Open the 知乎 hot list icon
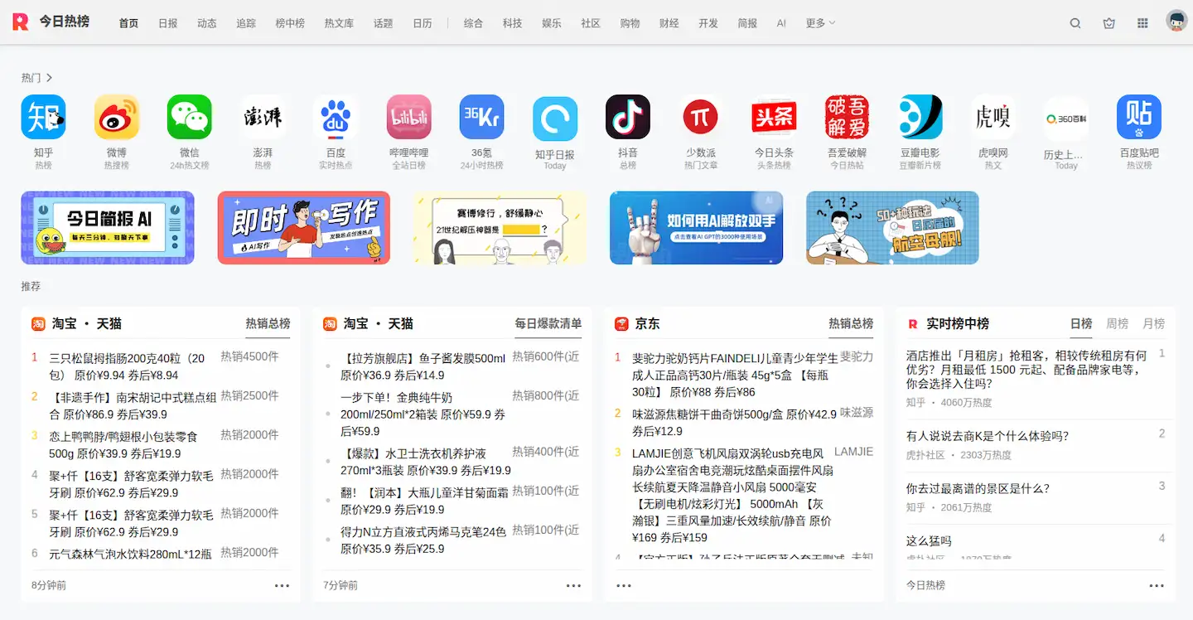 click(43, 117)
